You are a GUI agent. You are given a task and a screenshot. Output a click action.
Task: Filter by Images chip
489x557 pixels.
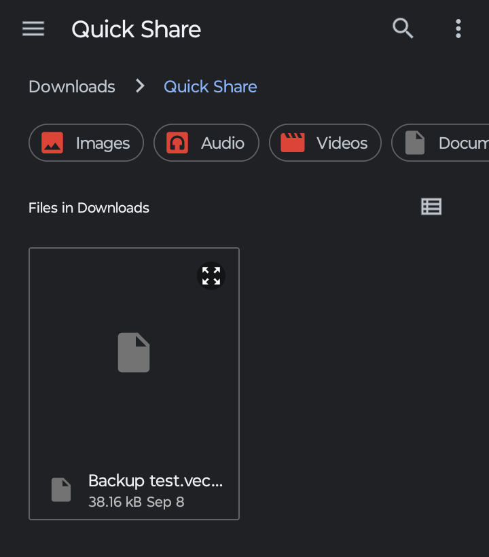coord(86,143)
